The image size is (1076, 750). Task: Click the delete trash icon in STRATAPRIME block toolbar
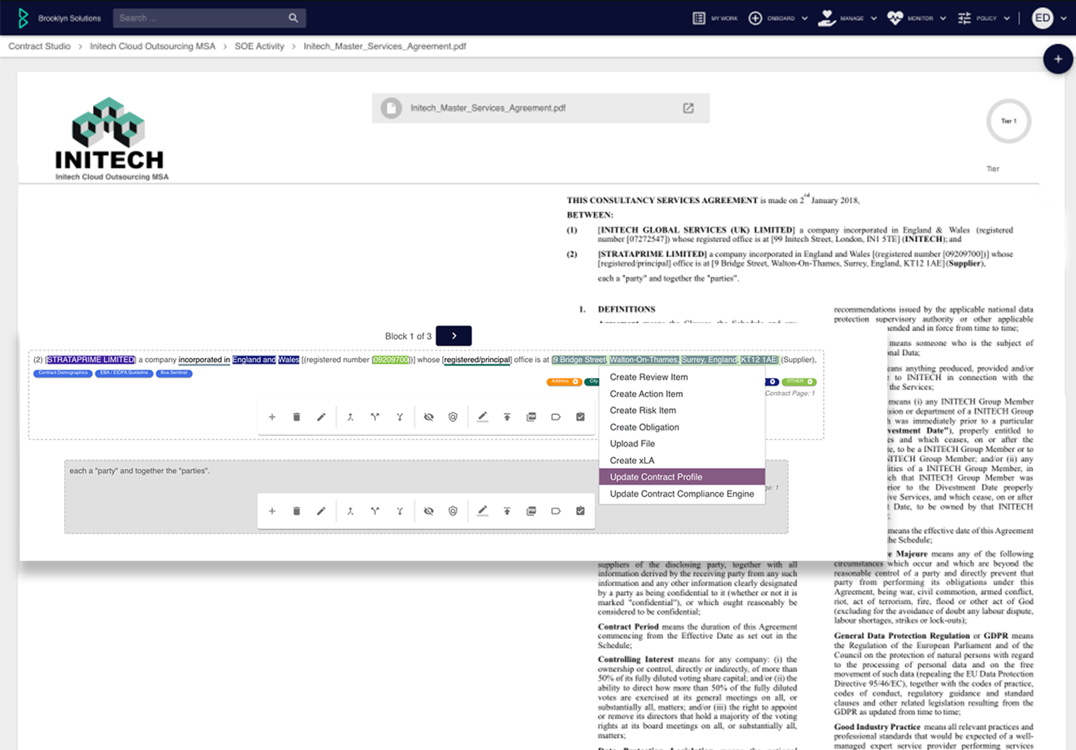297,417
